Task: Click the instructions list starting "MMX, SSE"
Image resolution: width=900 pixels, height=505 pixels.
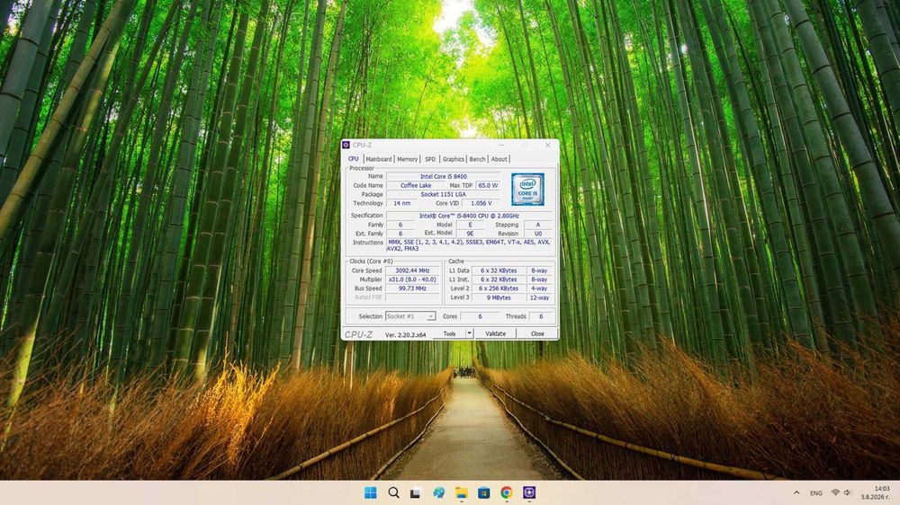Action: click(x=469, y=245)
